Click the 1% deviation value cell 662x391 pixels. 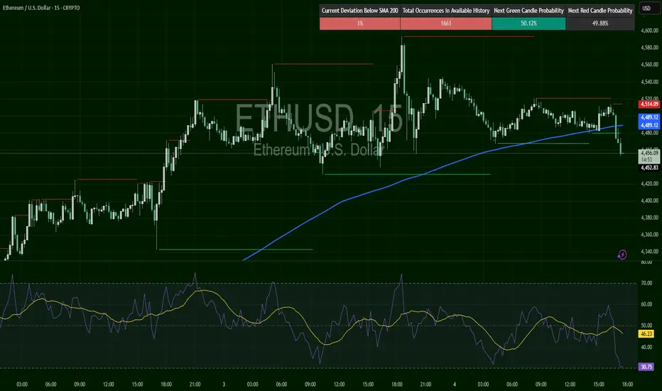359,23
